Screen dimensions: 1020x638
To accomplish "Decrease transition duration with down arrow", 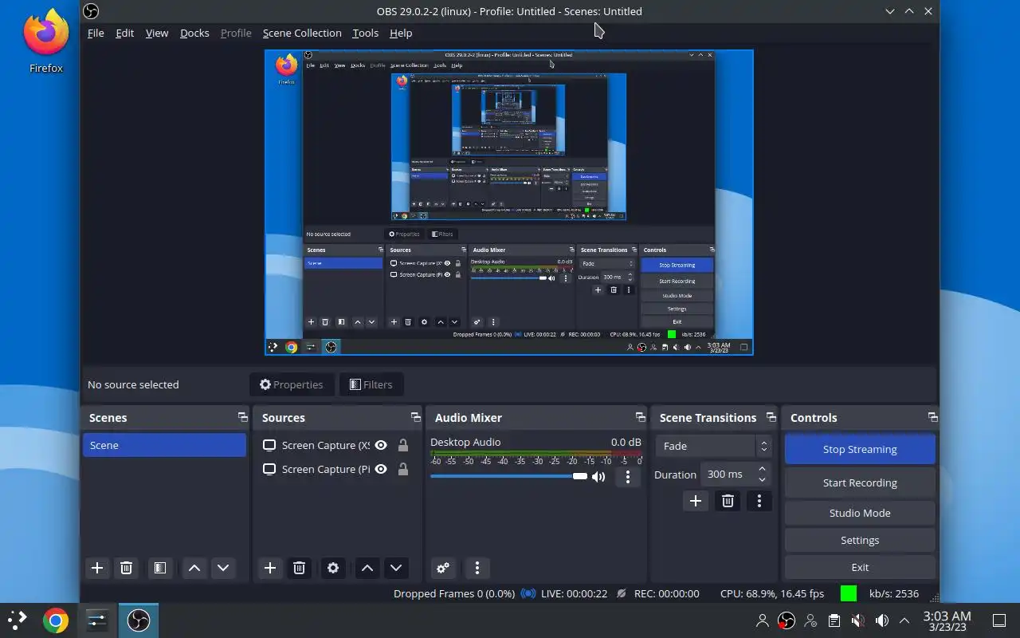I will point(763,479).
